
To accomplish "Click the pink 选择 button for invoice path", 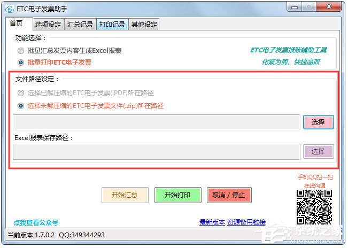I will (318, 122).
